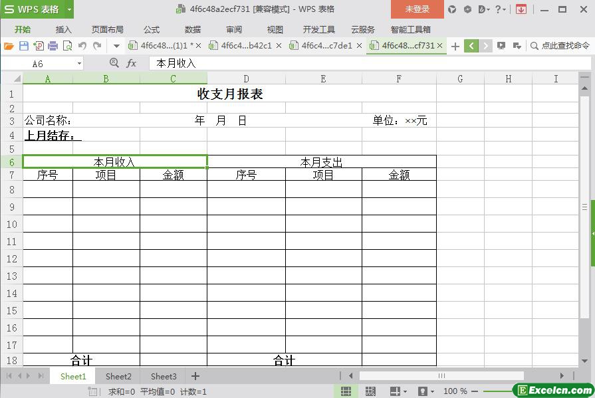The height and width of the screenshot is (398, 595).
Task: Click the 点此查找命令 command search box
Action: 560,46
